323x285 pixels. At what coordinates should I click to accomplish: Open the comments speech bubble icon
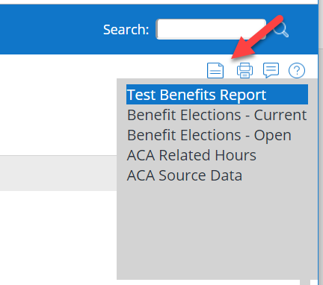[x=271, y=70]
